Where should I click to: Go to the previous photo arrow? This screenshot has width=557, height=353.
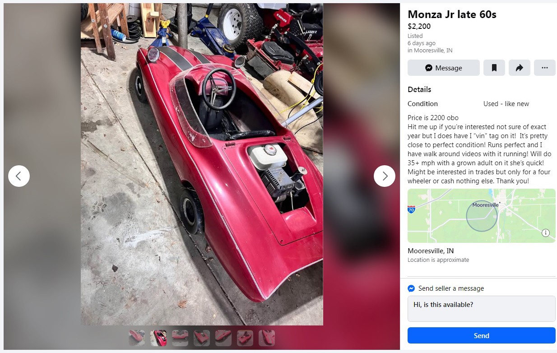19,176
